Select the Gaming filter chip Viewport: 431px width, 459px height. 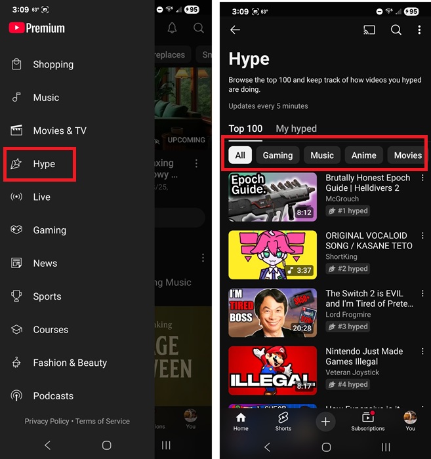pos(277,155)
